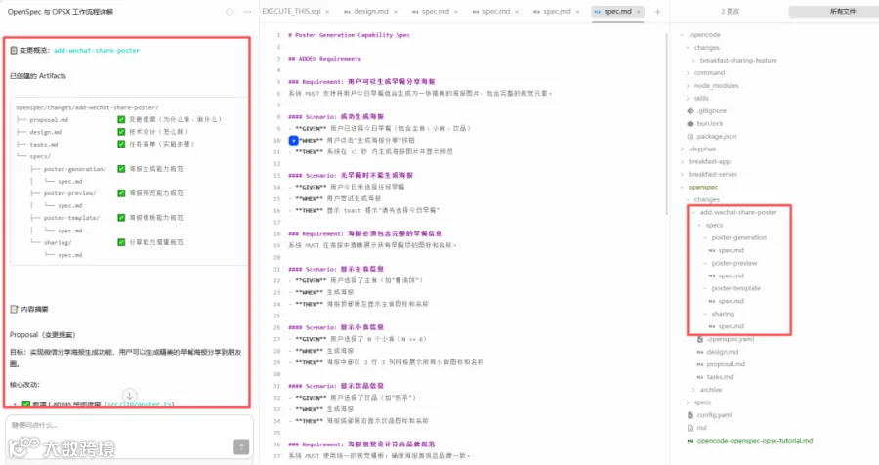Open the more options ellipsis in chat header

coord(247,11)
